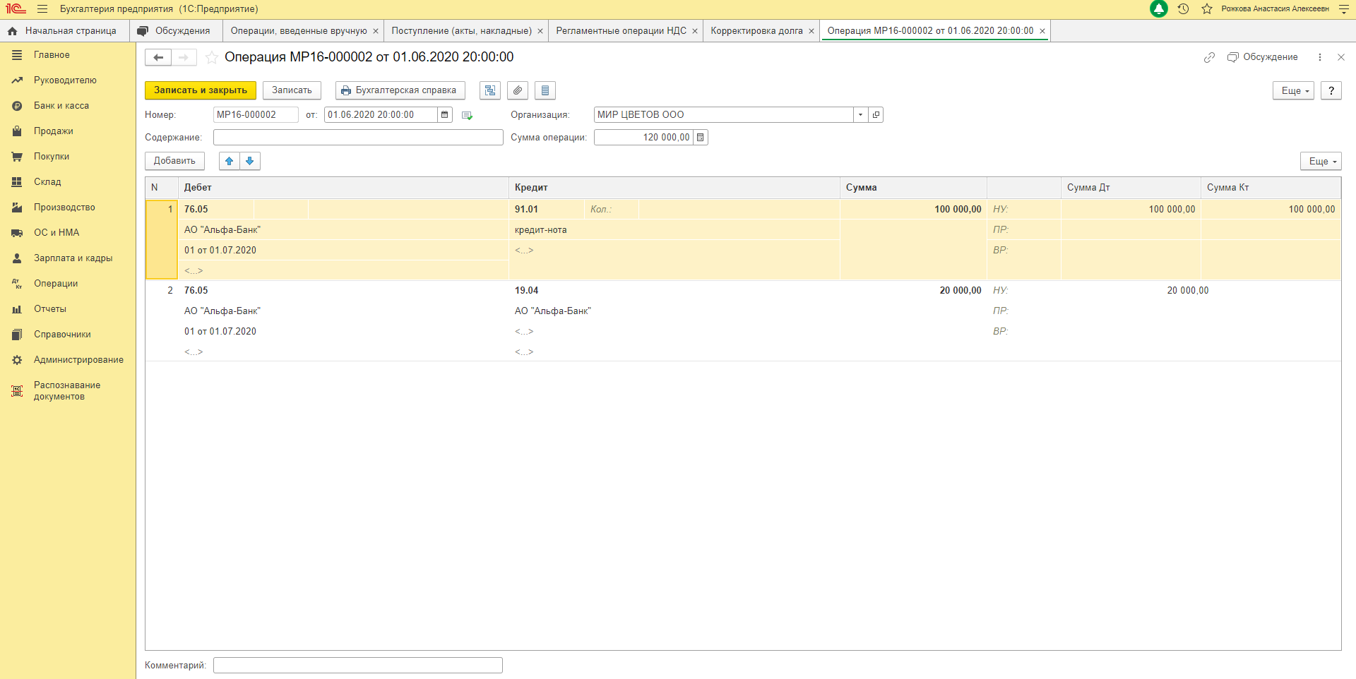Viewport: 1356px width, 679px height.
Task: Open Администрирование section in sidebar
Action: pos(68,360)
